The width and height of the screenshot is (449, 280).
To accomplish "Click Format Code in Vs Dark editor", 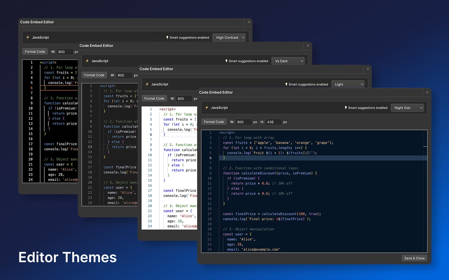I will pos(94,75).
